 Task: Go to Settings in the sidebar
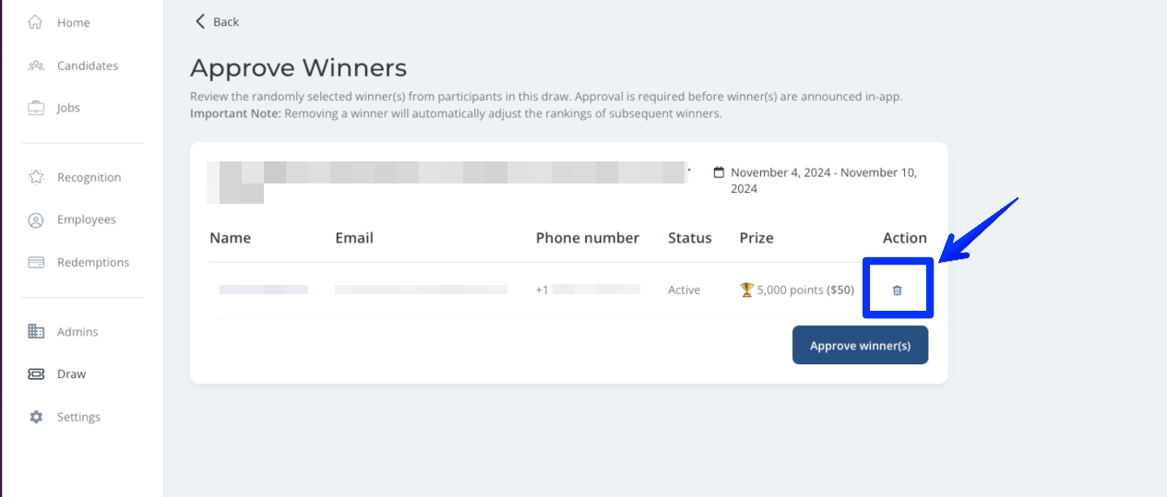[78, 417]
